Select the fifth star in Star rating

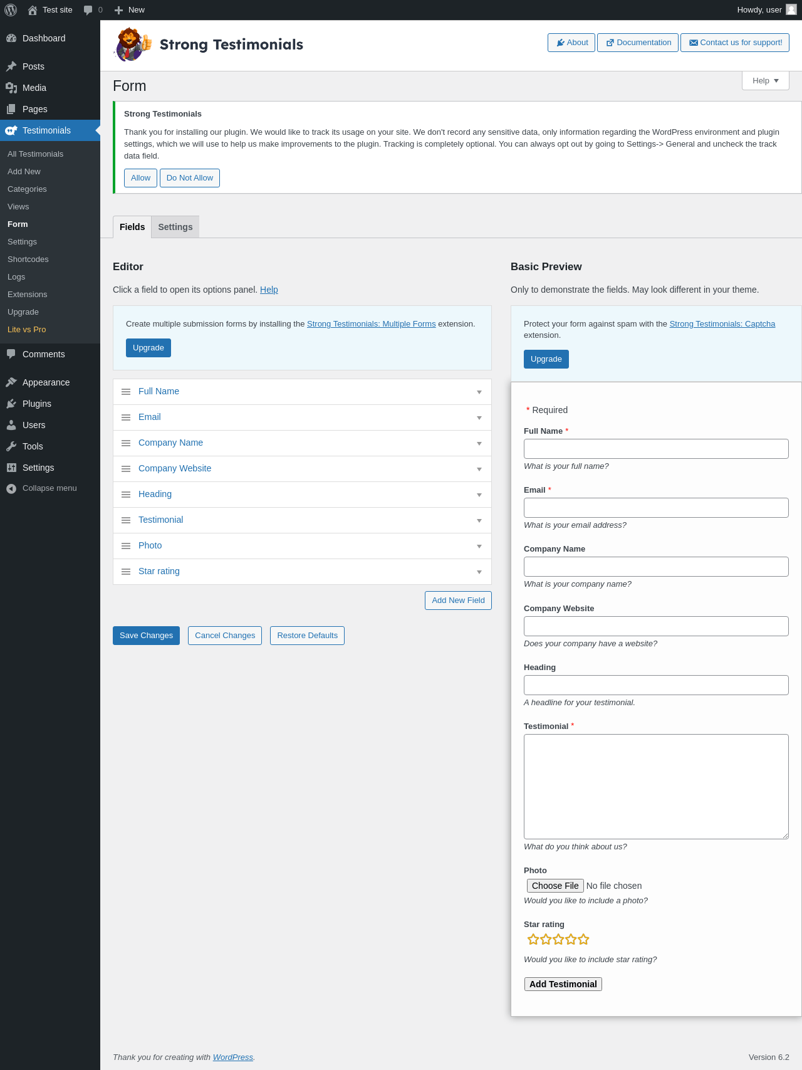click(x=583, y=939)
